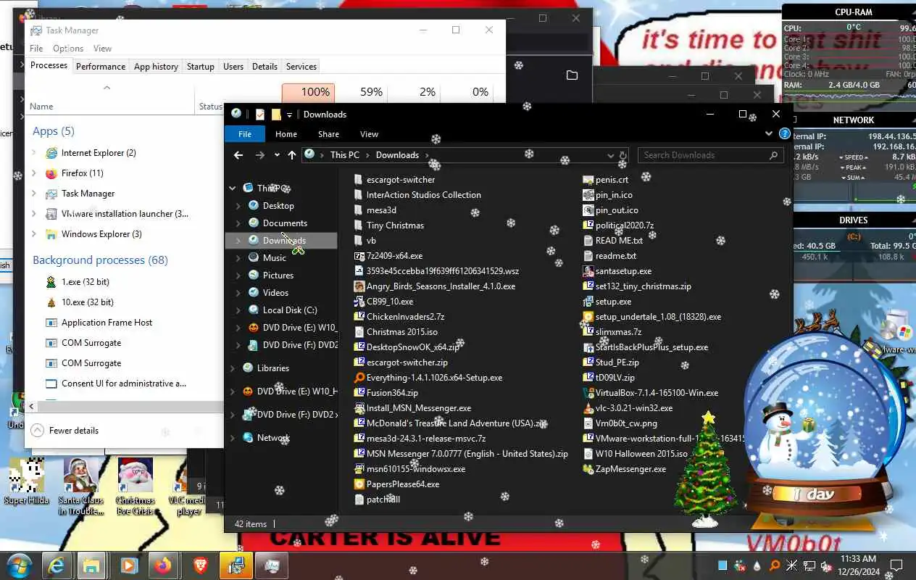Expand the Local Disk (C:) tree node
This screenshot has width=916, height=580.
(238, 310)
